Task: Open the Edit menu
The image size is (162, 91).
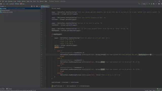Action: point(3,1)
